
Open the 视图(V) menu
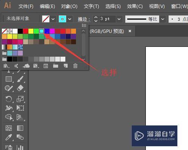coord(157,6)
